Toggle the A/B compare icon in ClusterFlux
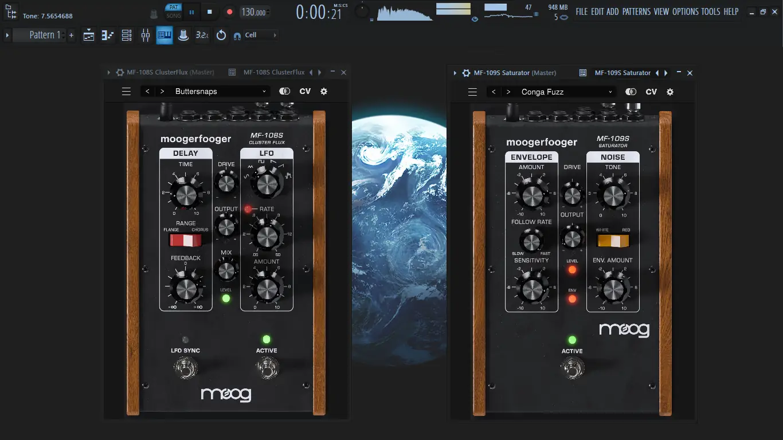Image resolution: width=783 pixels, height=440 pixels. (285, 92)
